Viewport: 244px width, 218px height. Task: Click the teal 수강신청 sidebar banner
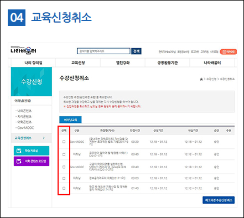(32, 81)
